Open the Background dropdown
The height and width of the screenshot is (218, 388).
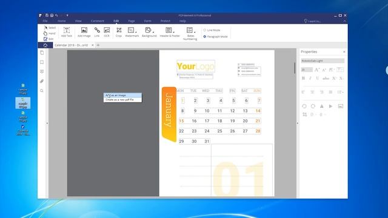[149, 32]
